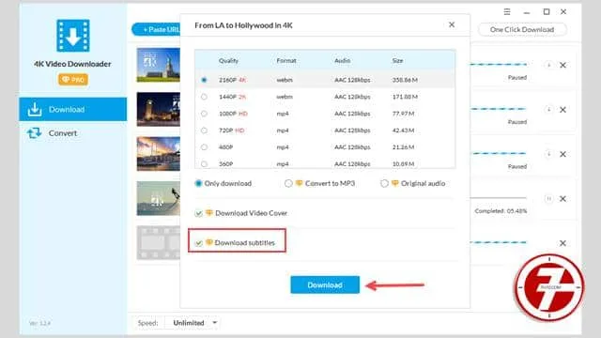Close the From LA to Hollywood dialog
Screen dimensions: 601x338
pyautogui.click(x=452, y=24)
